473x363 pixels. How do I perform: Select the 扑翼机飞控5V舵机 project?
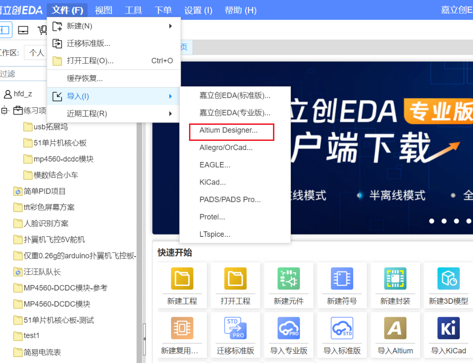(54, 240)
